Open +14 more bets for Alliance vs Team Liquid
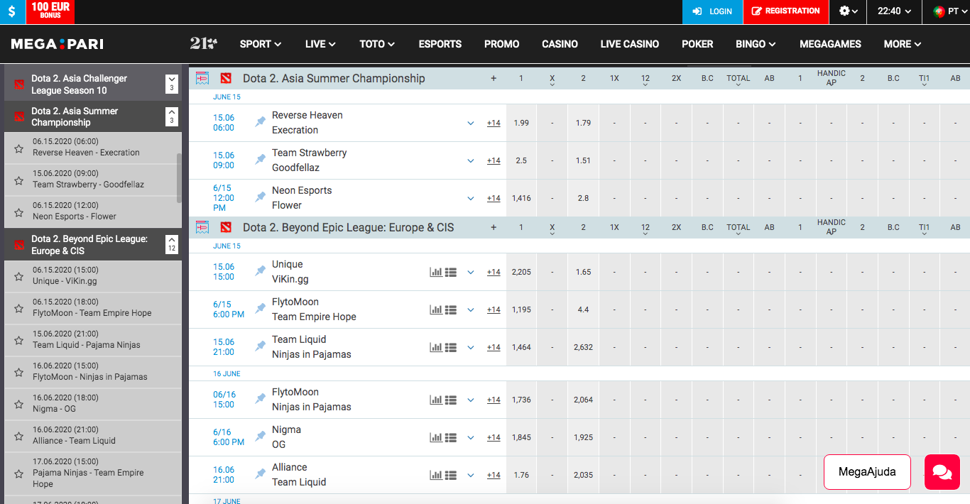 pos(494,475)
